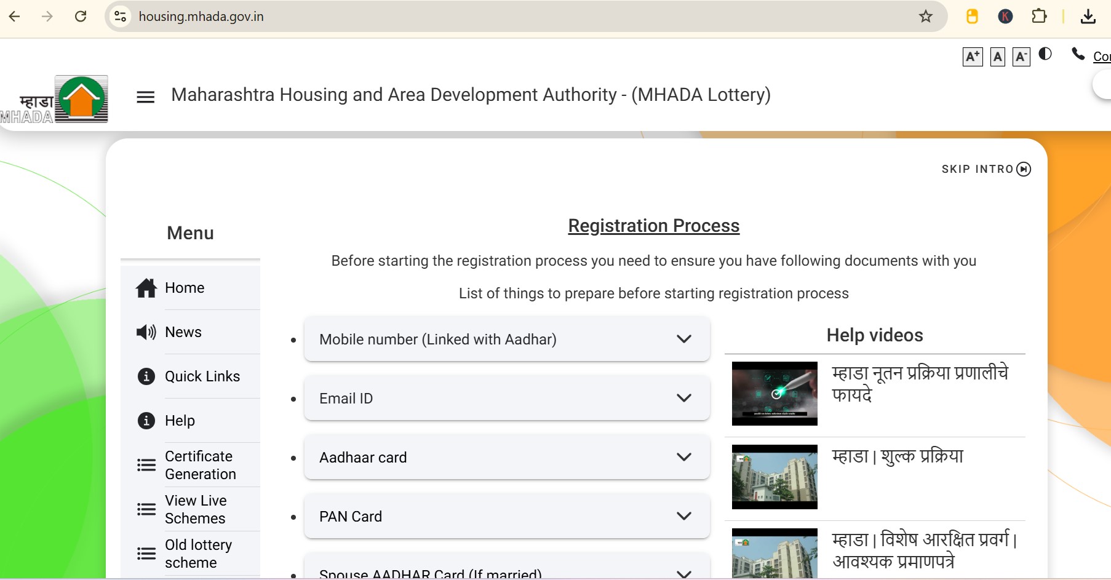Expand the Aadhaar card section
This screenshot has width=1111, height=580.
pyautogui.click(x=507, y=457)
